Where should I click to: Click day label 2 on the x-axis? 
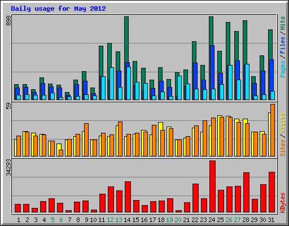pyautogui.click(x=27, y=220)
